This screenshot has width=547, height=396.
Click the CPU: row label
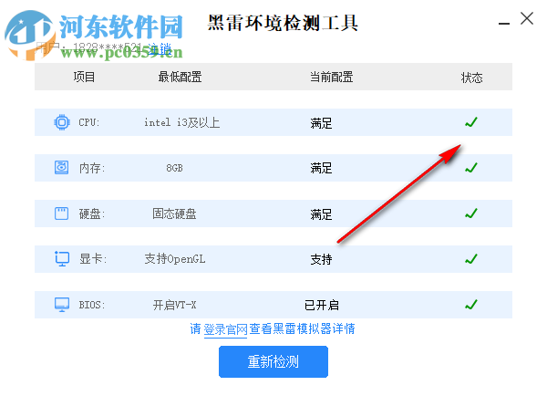tap(89, 122)
